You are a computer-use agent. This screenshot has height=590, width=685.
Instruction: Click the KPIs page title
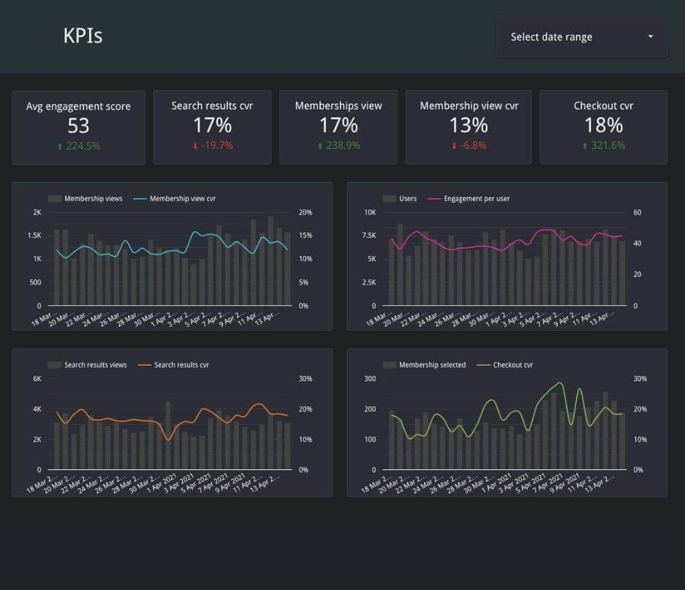tap(83, 36)
